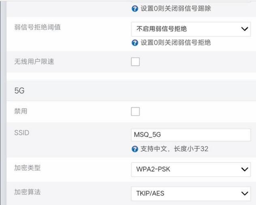Click the 5G section heading
Viewport: 256px width, 205px height.
tap(19, 91)
